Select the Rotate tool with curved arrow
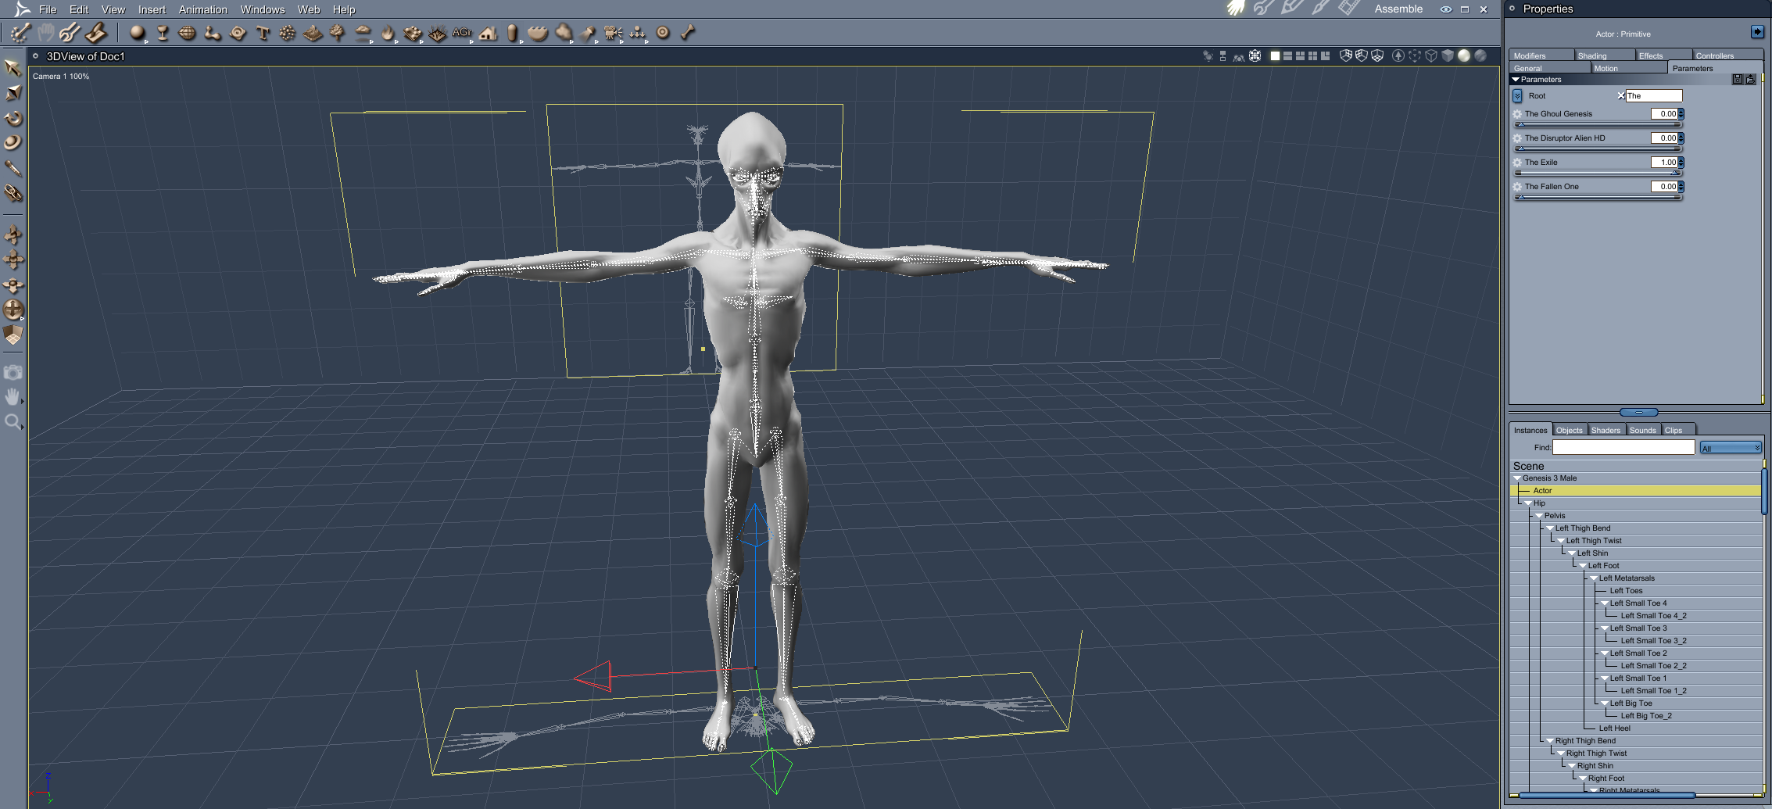Viewport: 1772px width, 809px height. click(13, 118)
